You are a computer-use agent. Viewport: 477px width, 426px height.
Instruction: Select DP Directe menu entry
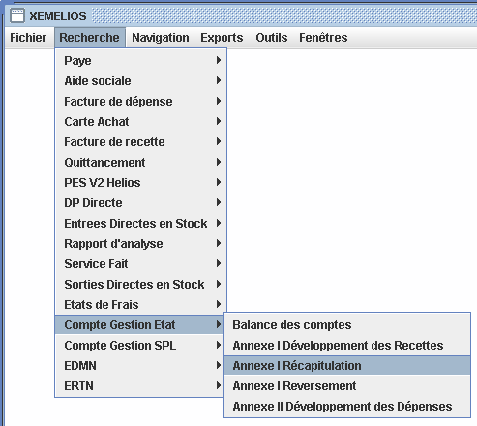pos(141,203)
